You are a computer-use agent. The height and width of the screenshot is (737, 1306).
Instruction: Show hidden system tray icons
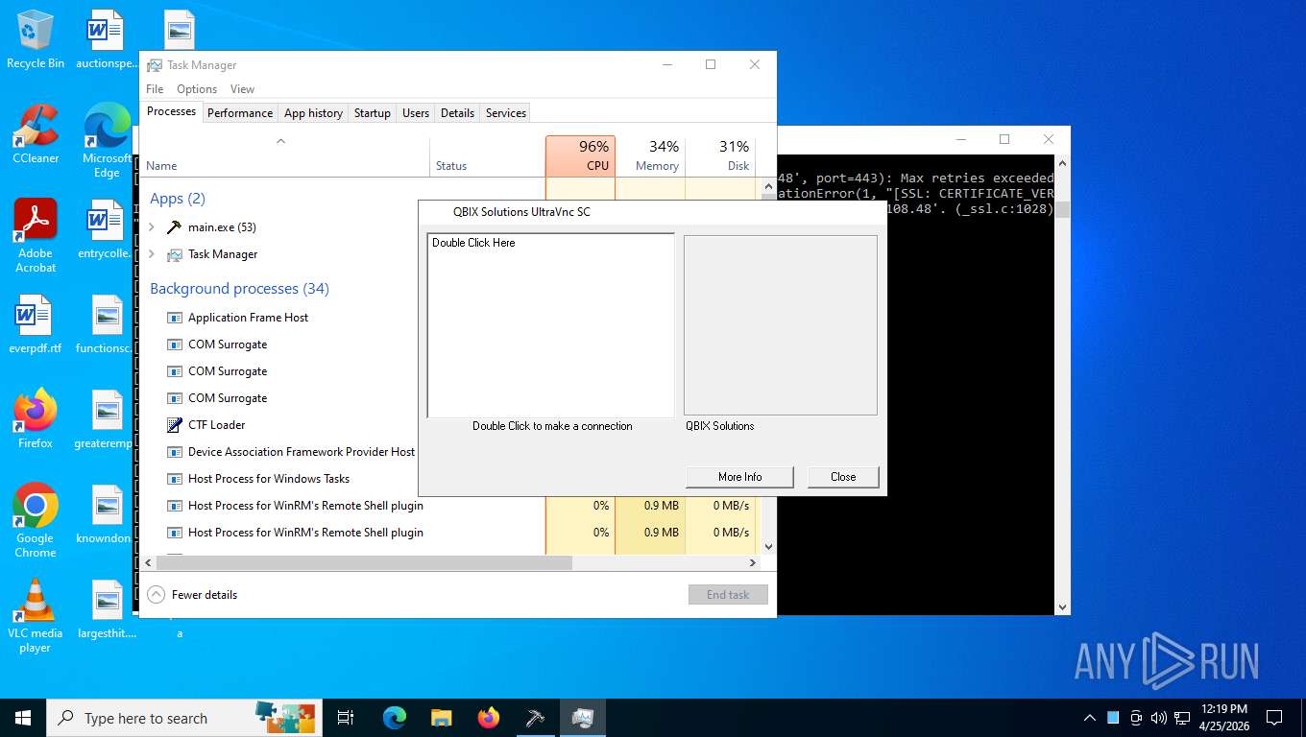[x=1089, y=718]
